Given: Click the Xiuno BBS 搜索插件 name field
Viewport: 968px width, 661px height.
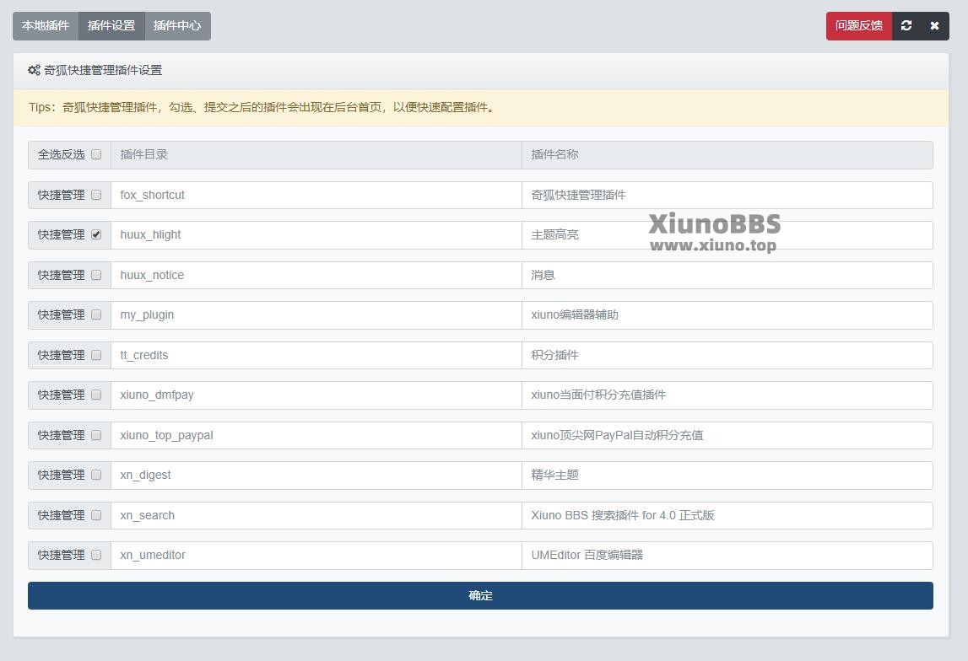Looking at the screenshot, I should click(x=727, y=515).
